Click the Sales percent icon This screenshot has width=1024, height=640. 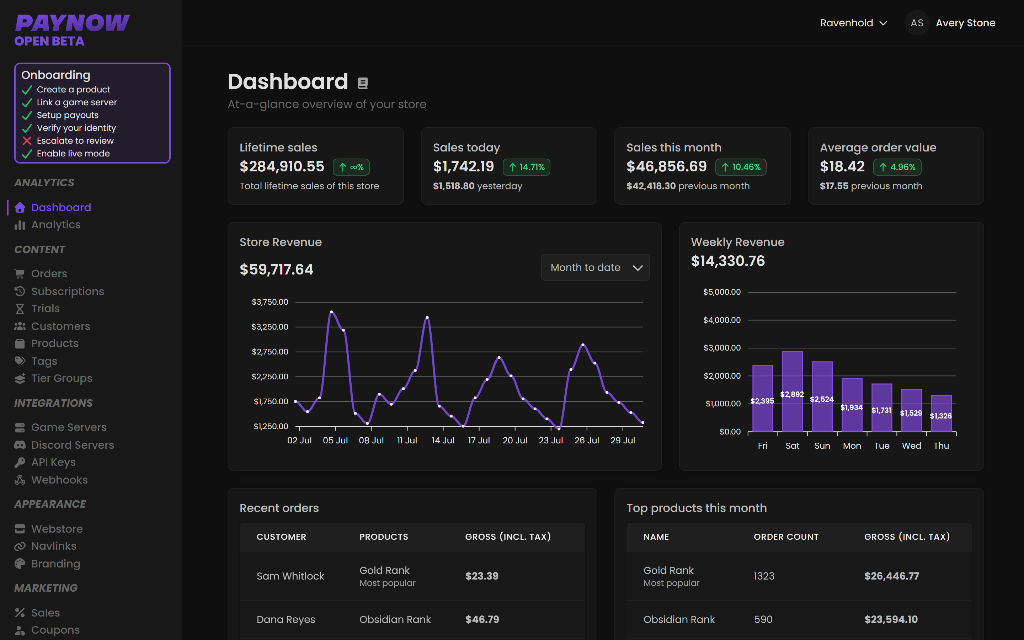tap(20, 613)
